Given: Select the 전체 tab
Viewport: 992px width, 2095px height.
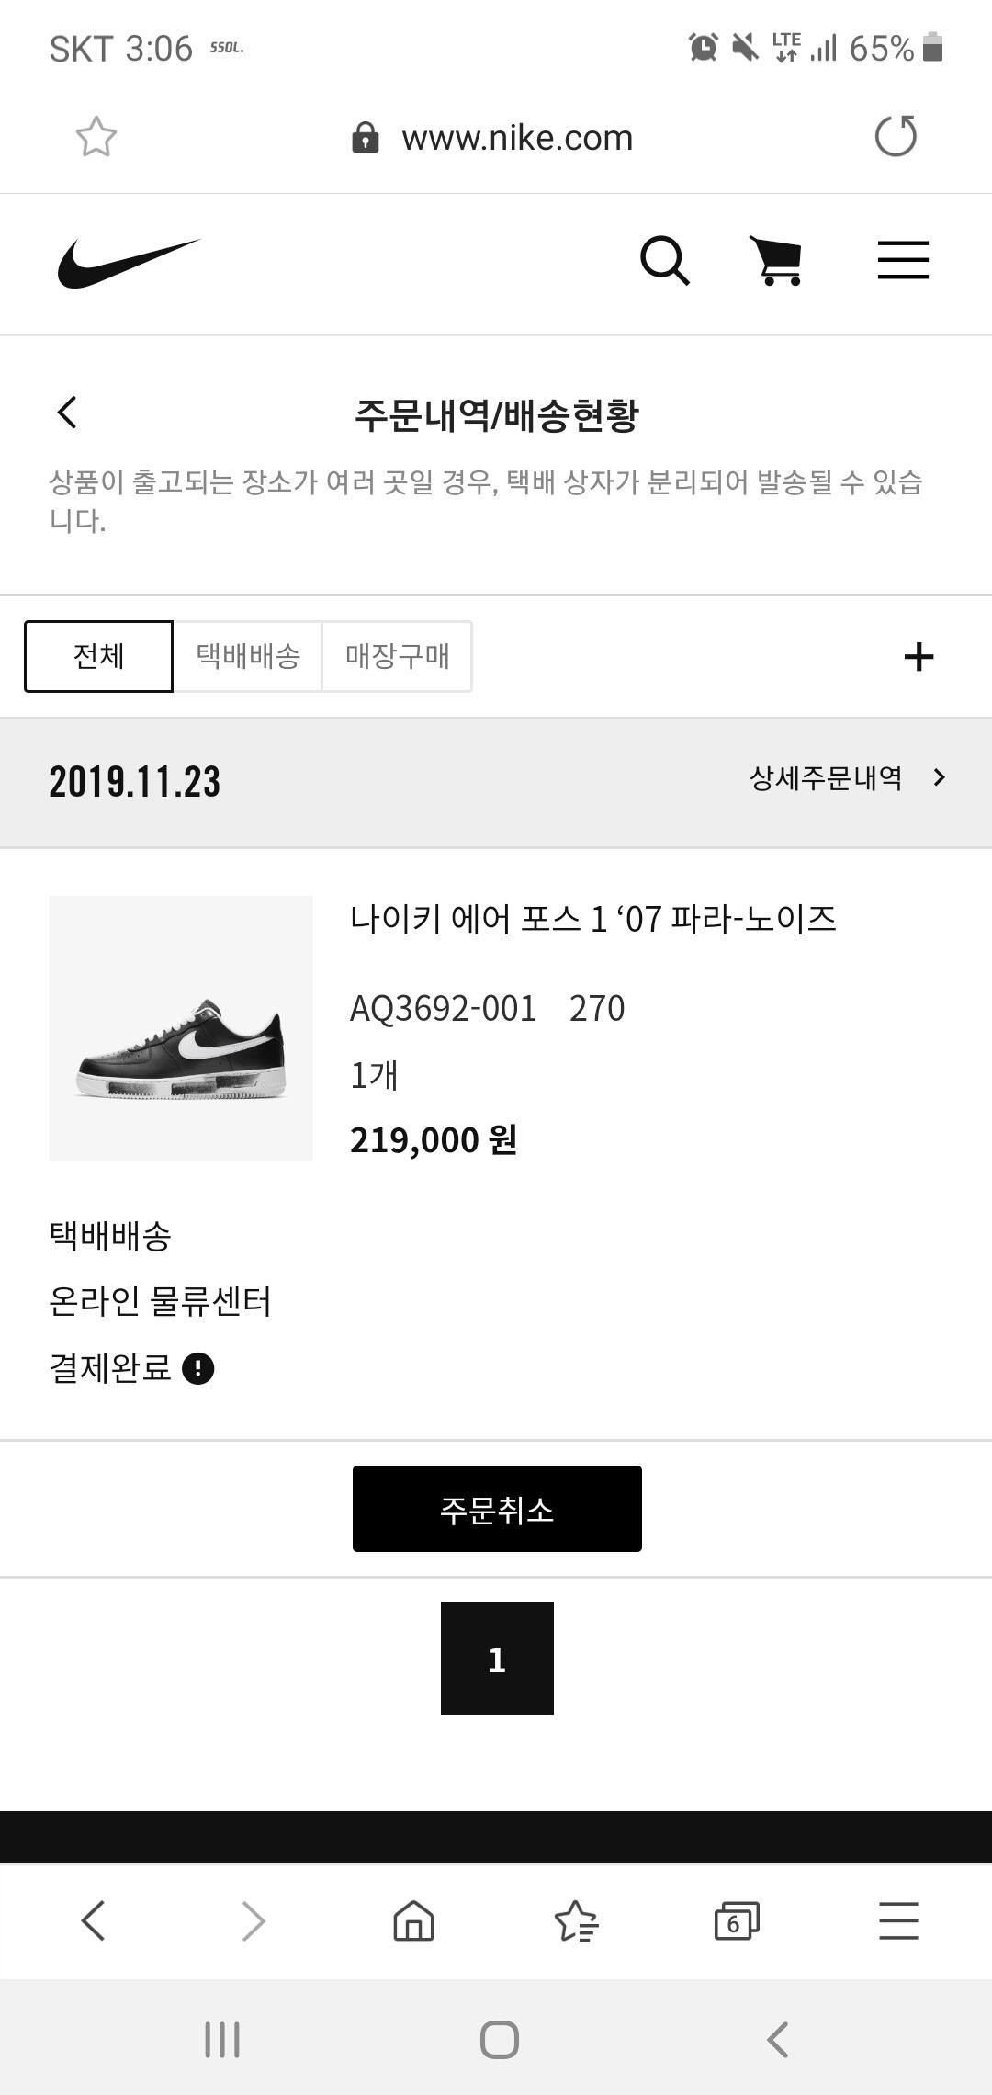Looking at the screenshot, I should point(98,656).
